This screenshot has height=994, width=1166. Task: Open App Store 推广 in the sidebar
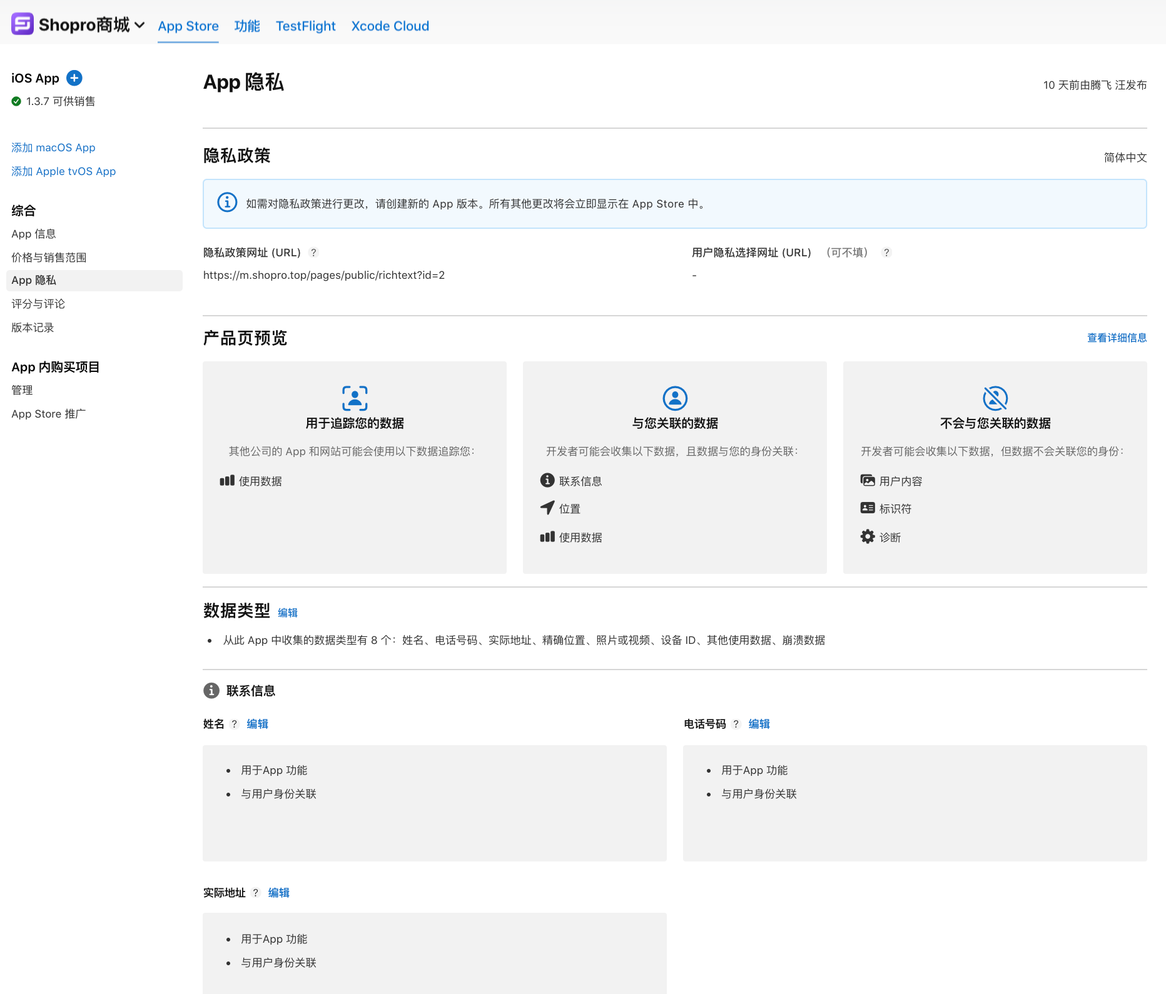click(49, 414)
